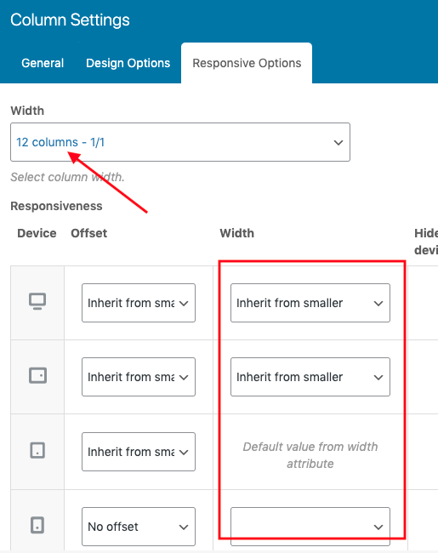
Task: Open landscape tablet Width Inherit from smaller dropdown
Action: click(310, 377)
